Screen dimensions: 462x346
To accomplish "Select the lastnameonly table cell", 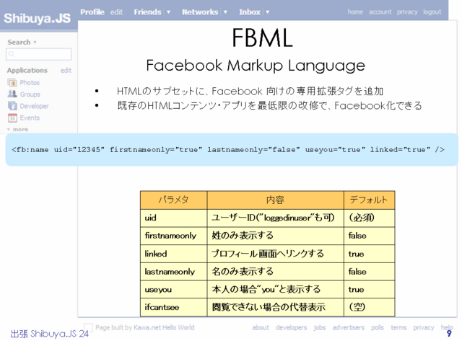I will pos(173,272).
